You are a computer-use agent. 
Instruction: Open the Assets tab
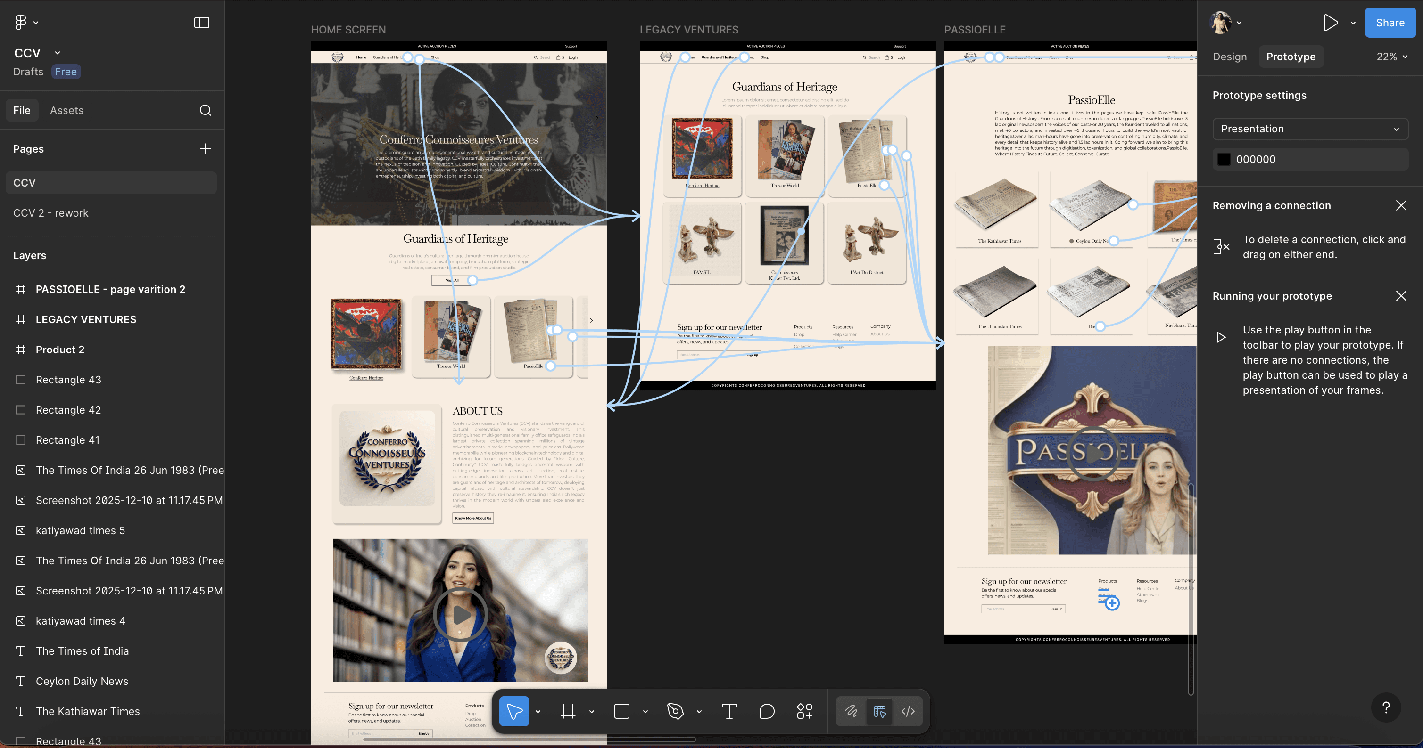[x=67, y=110]
